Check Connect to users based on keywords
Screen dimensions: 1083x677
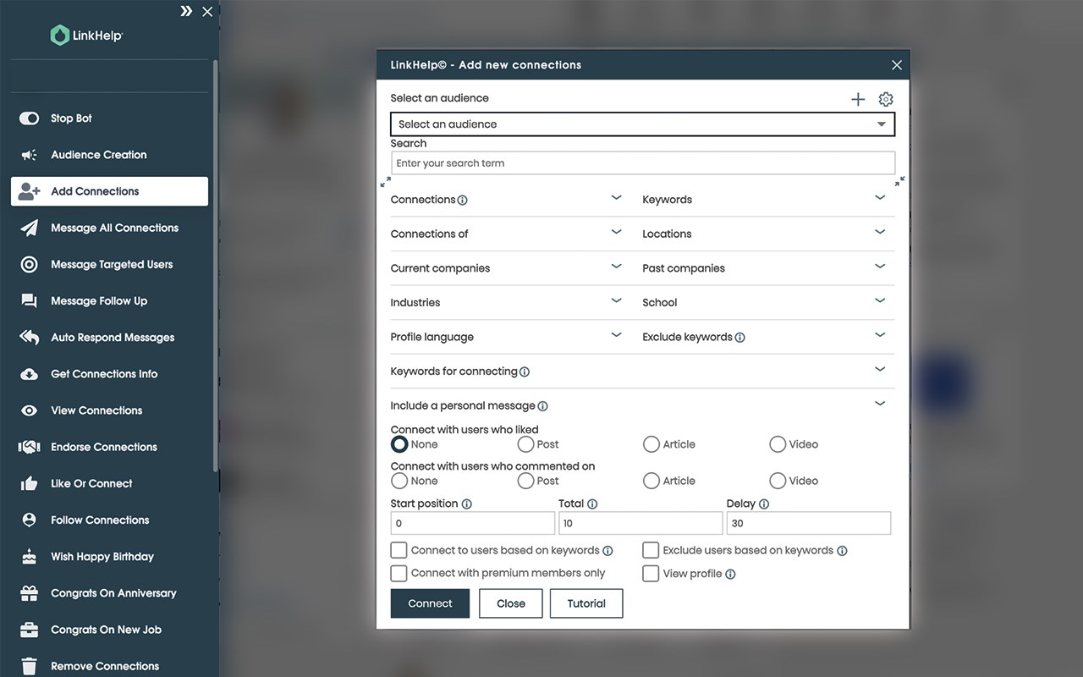coord(399,550)
